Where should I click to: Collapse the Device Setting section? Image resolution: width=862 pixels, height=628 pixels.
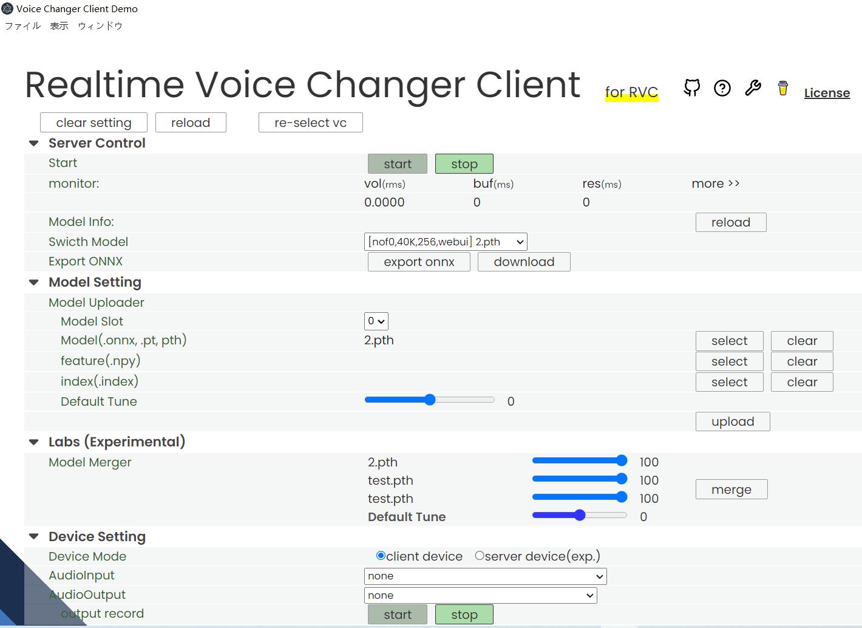point(34,537)
